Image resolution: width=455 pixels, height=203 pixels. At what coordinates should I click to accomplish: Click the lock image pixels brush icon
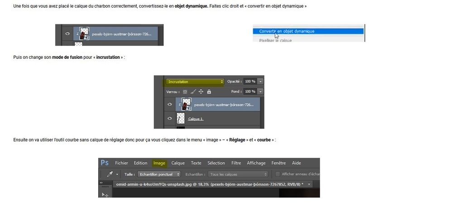pos(192,91)
